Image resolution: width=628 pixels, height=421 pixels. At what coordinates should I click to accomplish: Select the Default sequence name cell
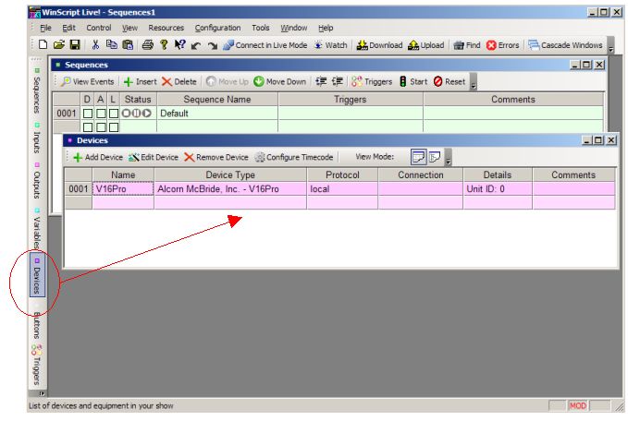point(217,114)
